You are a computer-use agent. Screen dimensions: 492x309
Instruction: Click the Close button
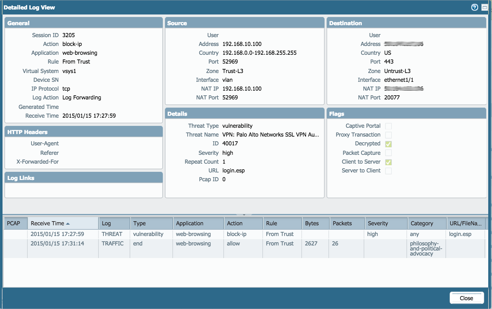pos(467,298)
